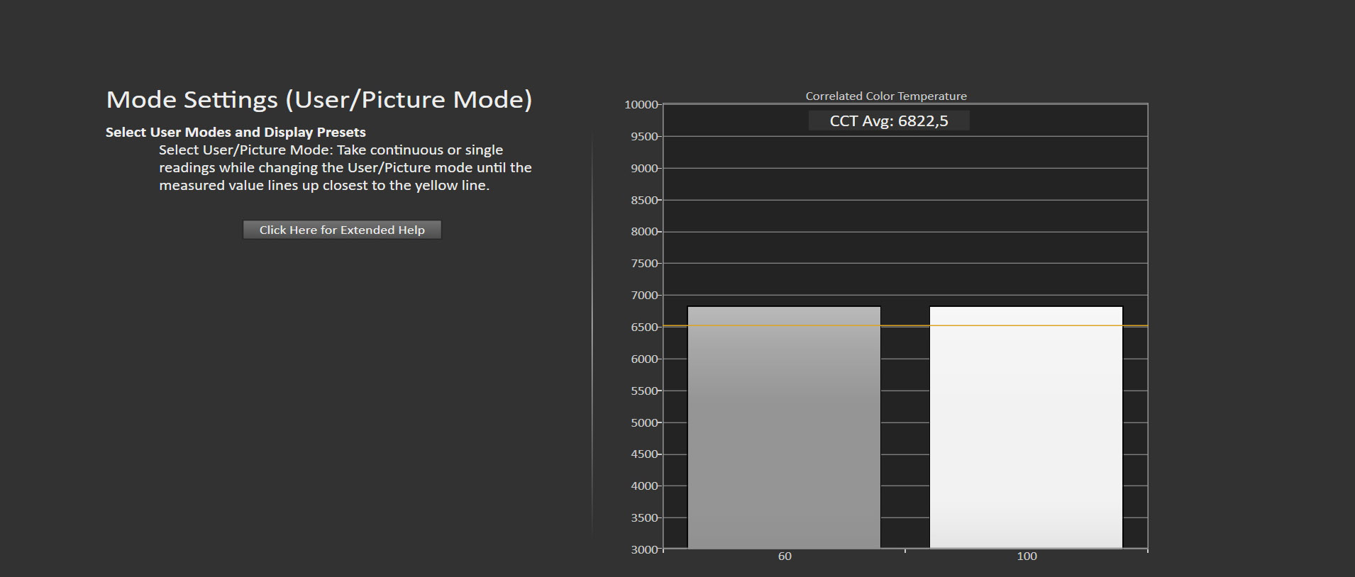This screenshot has width=1355, height=577.
Task: Click the 60 label on the x-axis
Action: click(x=784, y=556)
